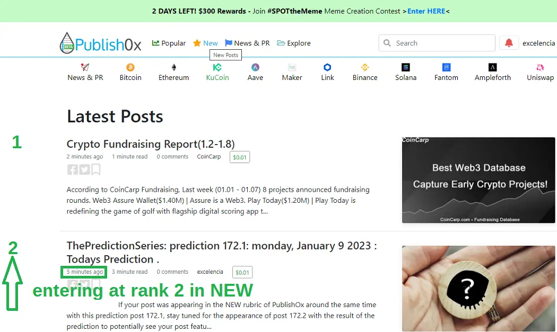Click the #SPOTtheMeme banner text
Image resolution: width=557 pixels, height=332 pixels.
[x=294, y=11]
